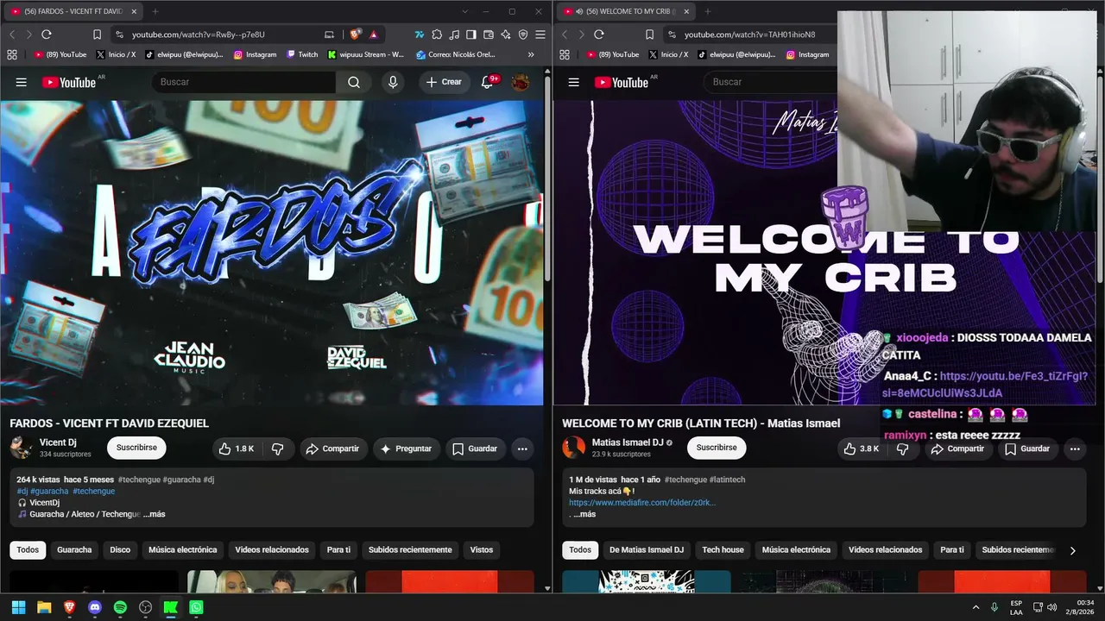Dislike the FARDOS video
The width and height of the screenshot is (1105, 621).
point(278,448)
